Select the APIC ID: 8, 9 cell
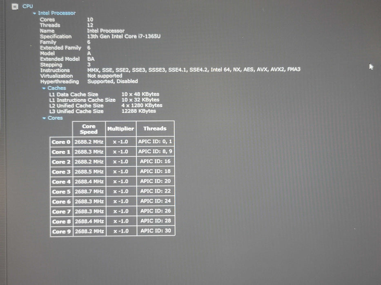 point(155,151)
